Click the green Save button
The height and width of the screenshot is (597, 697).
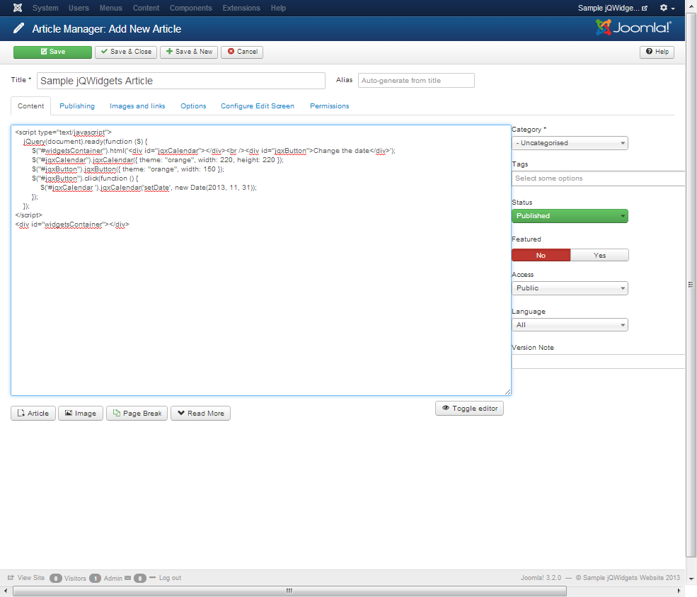click(52, 52)
